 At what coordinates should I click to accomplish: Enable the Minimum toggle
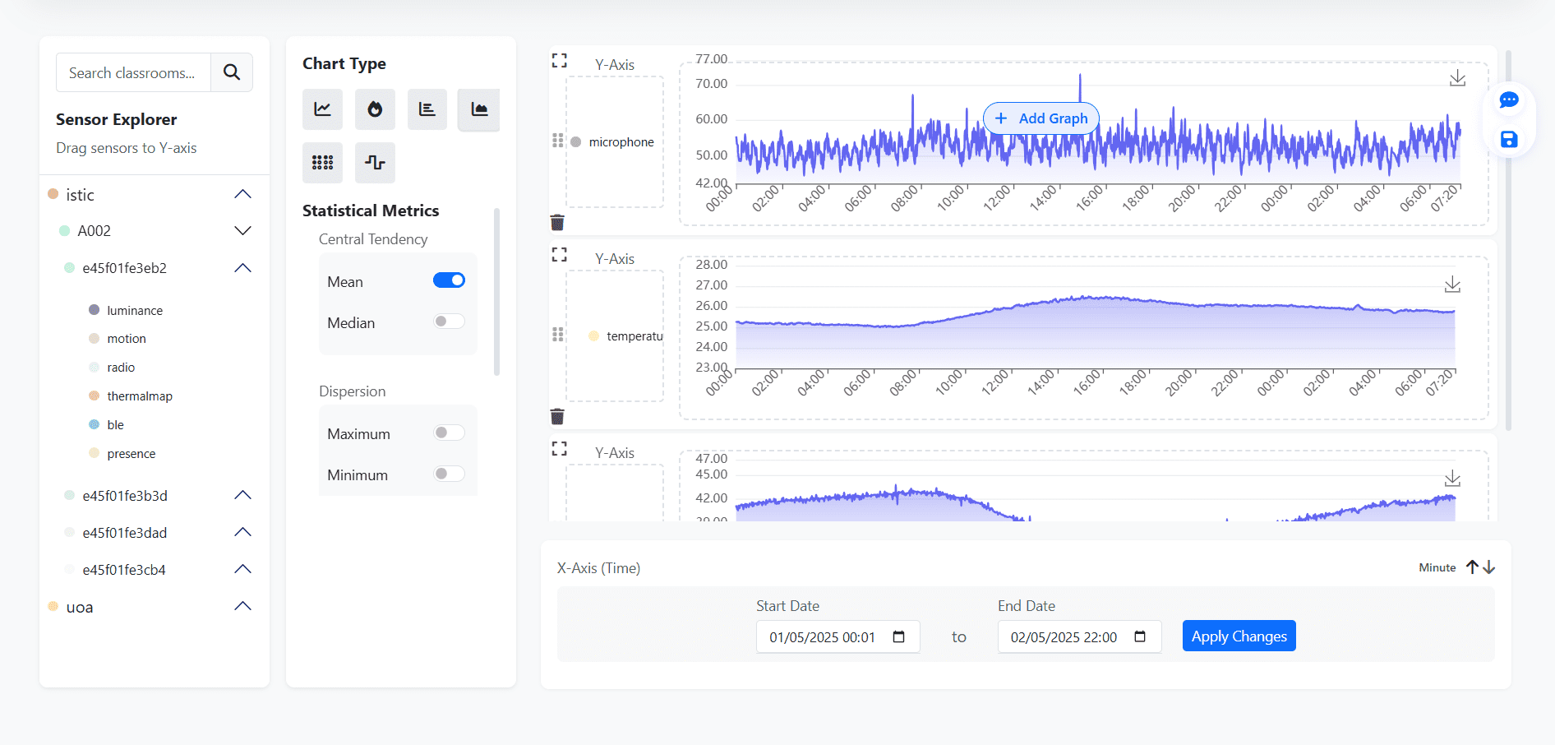pos(449,474)
